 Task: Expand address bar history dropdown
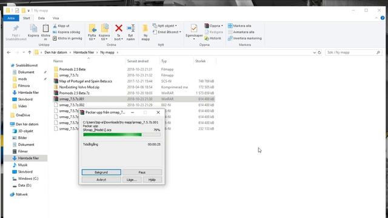click(314, 53)
